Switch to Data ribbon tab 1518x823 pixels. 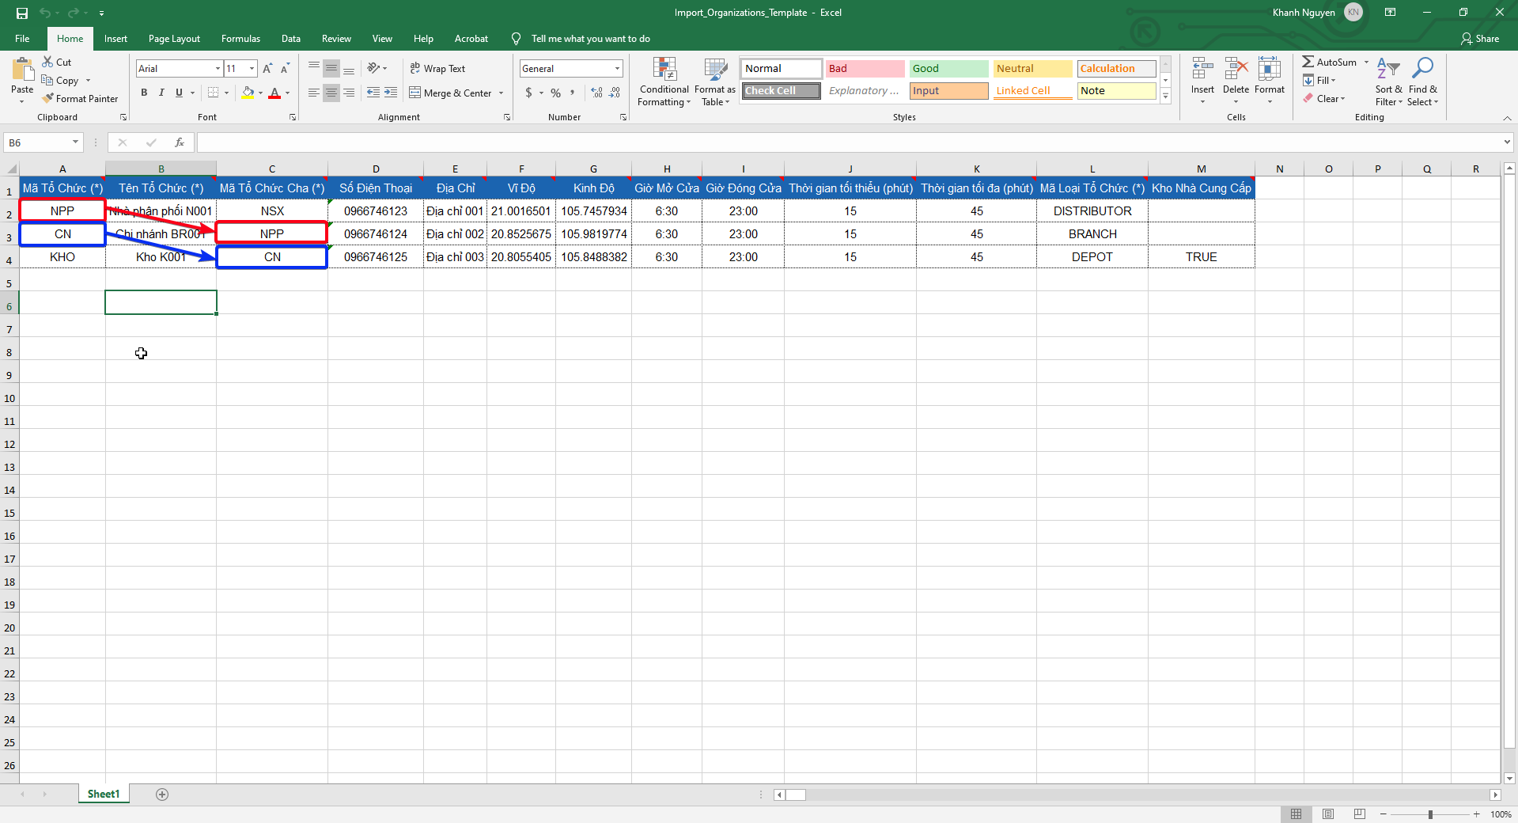point(291,39)
